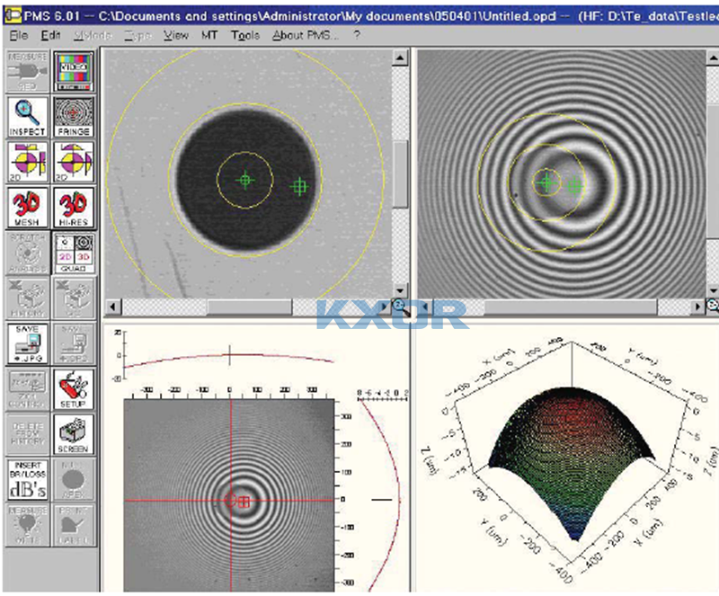Click the MEASURE RED camera button
719x596 pixels.
point(28,72)
